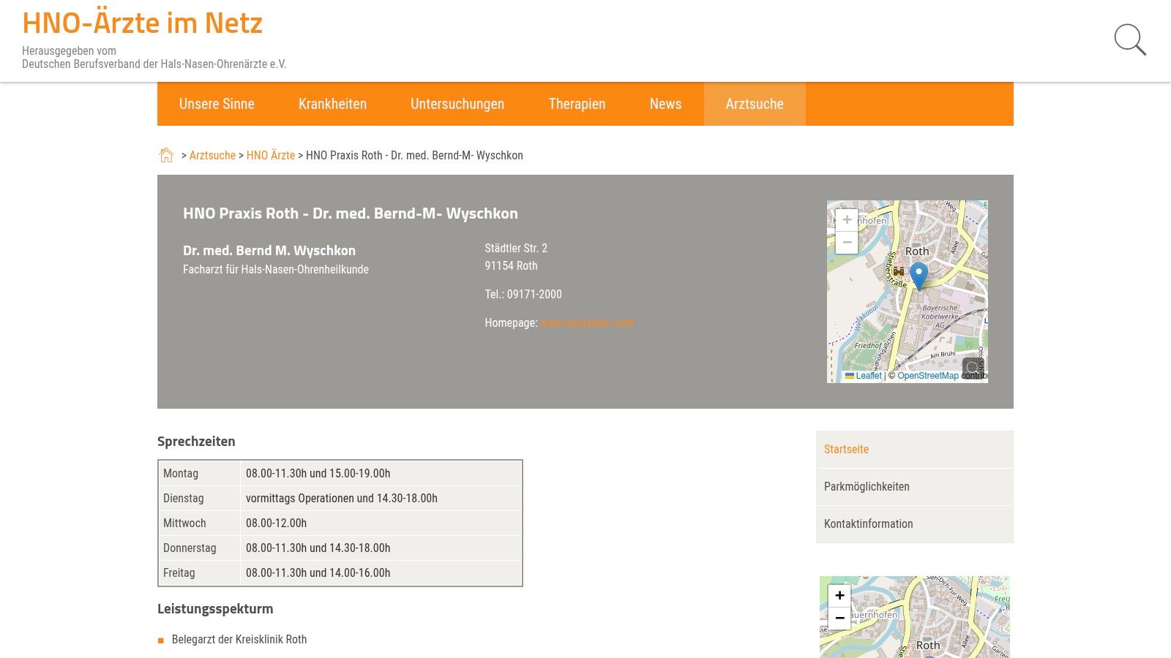This screenshot has width=1171, height=658.
Task: Open the www.wyschkon.com homepage link
Action: click(x=587, y=322)
